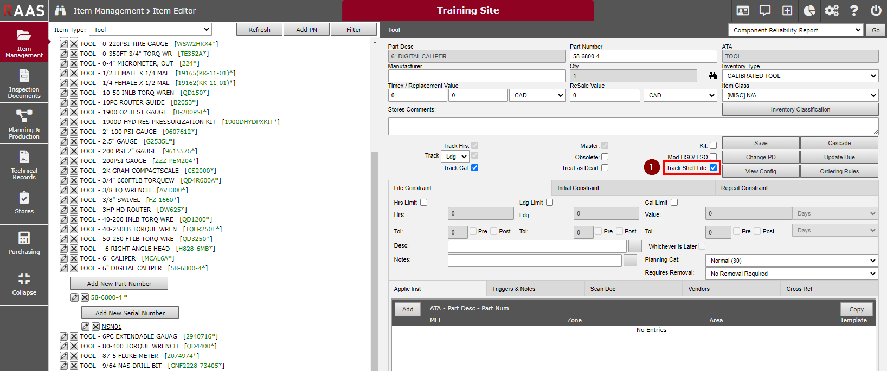The width and height of the screenshot is (887, 371).
Task: Click the question mark help icon
Action: [x=854, y=11]
